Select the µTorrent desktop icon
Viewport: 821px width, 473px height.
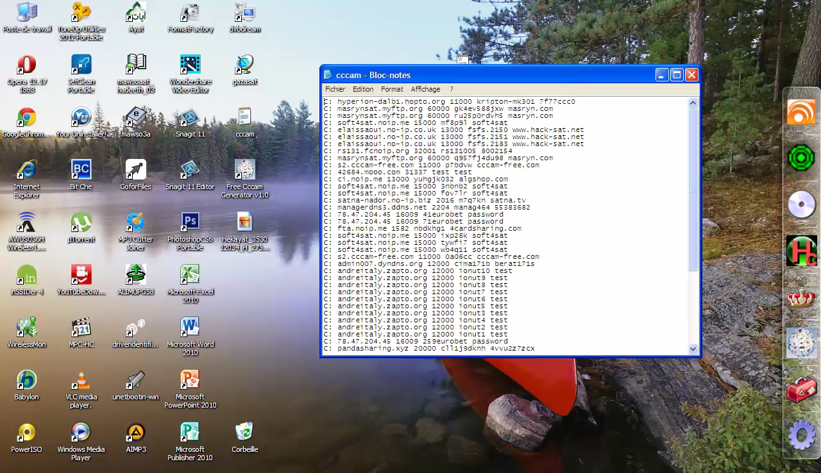[81, 222]
